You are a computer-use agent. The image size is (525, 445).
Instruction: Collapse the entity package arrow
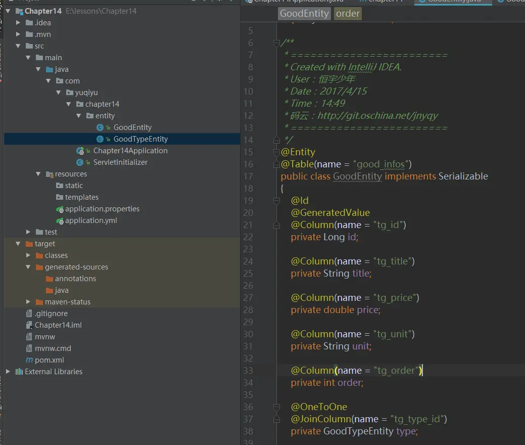(79, 116)
